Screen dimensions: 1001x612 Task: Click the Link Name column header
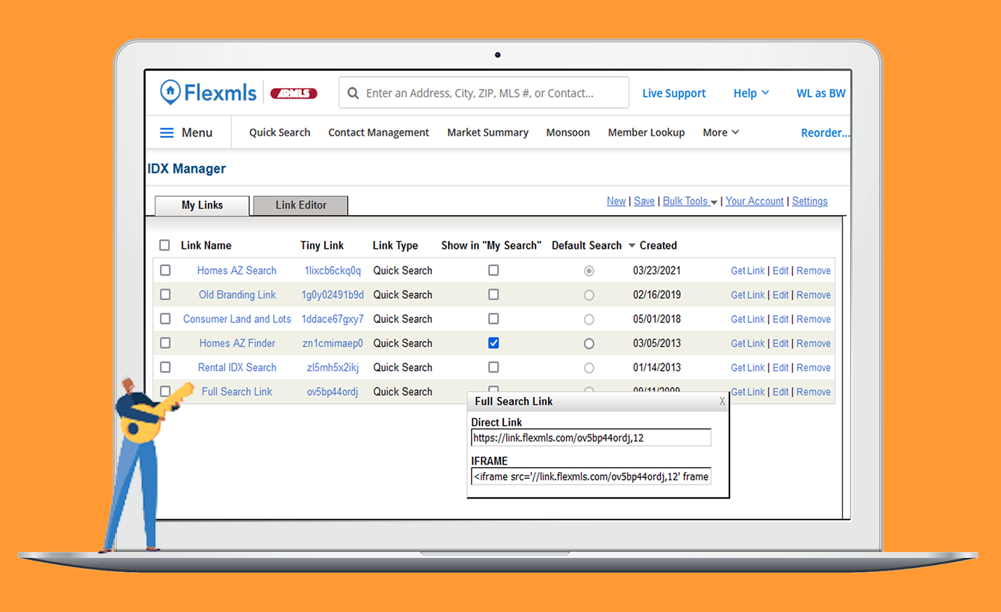206,245
